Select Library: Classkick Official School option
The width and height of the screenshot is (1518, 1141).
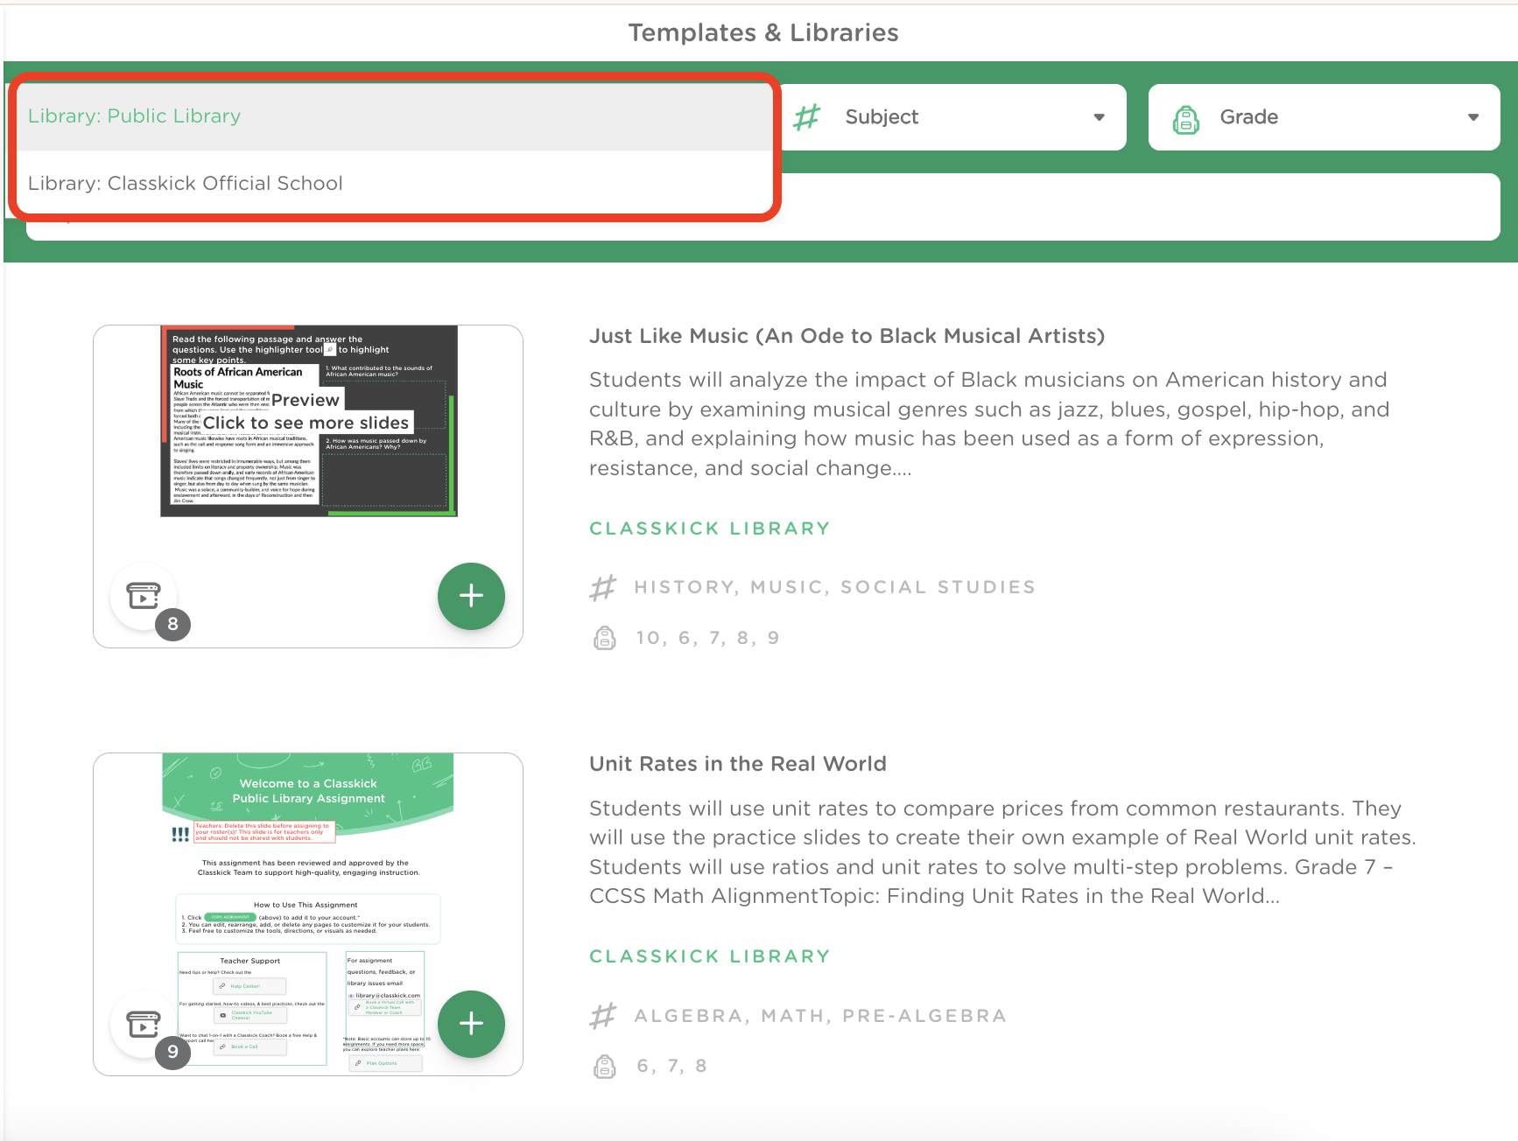tap(394, 183)
